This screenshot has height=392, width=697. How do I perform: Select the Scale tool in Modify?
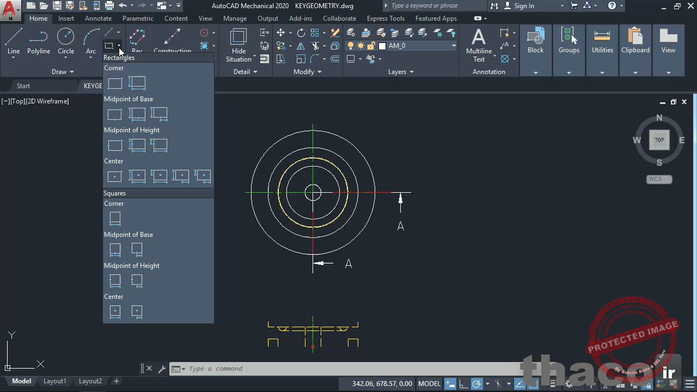pos(301,59)
